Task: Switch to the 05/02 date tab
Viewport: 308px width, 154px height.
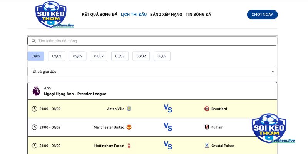Action: pyautogui.click(x=120, y=56)
